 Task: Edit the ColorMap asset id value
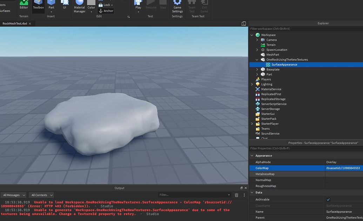click(344, 168)
